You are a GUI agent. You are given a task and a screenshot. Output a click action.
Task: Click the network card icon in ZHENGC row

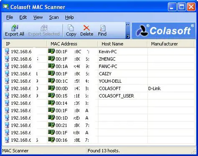[x=51, y=58]
